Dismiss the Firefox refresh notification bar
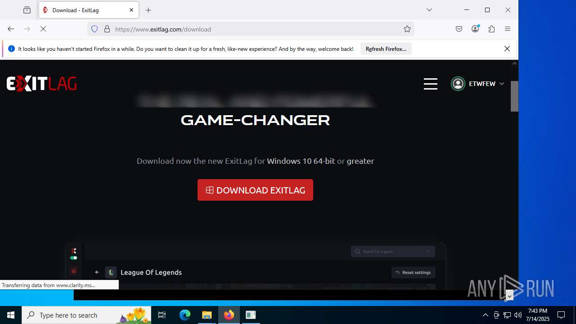The width and height of the screenshot is (576, 324). pyautogui.click(x=507, y=49)
